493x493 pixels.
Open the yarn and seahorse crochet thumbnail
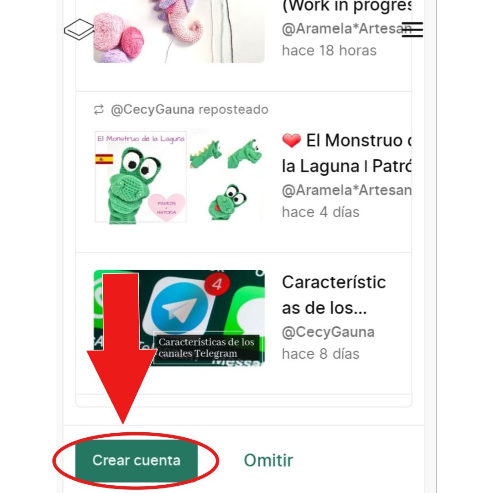tap(179, 31)
